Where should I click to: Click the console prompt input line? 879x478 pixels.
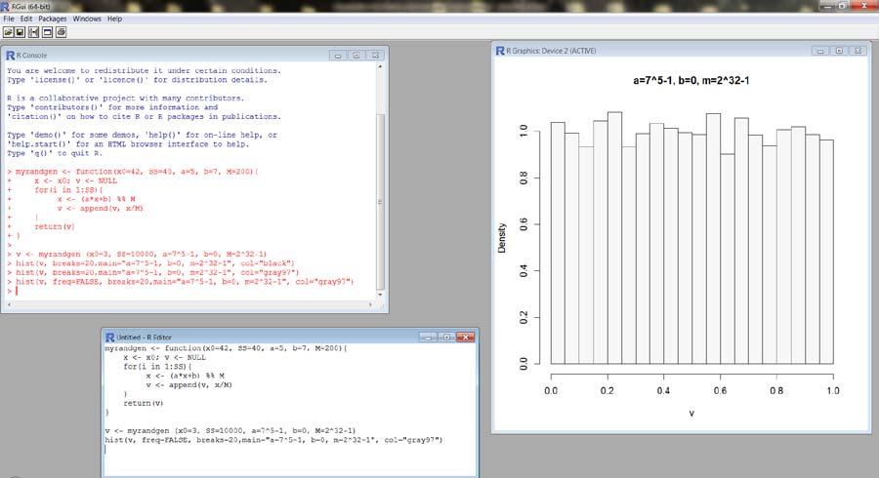tap(190, 291)
